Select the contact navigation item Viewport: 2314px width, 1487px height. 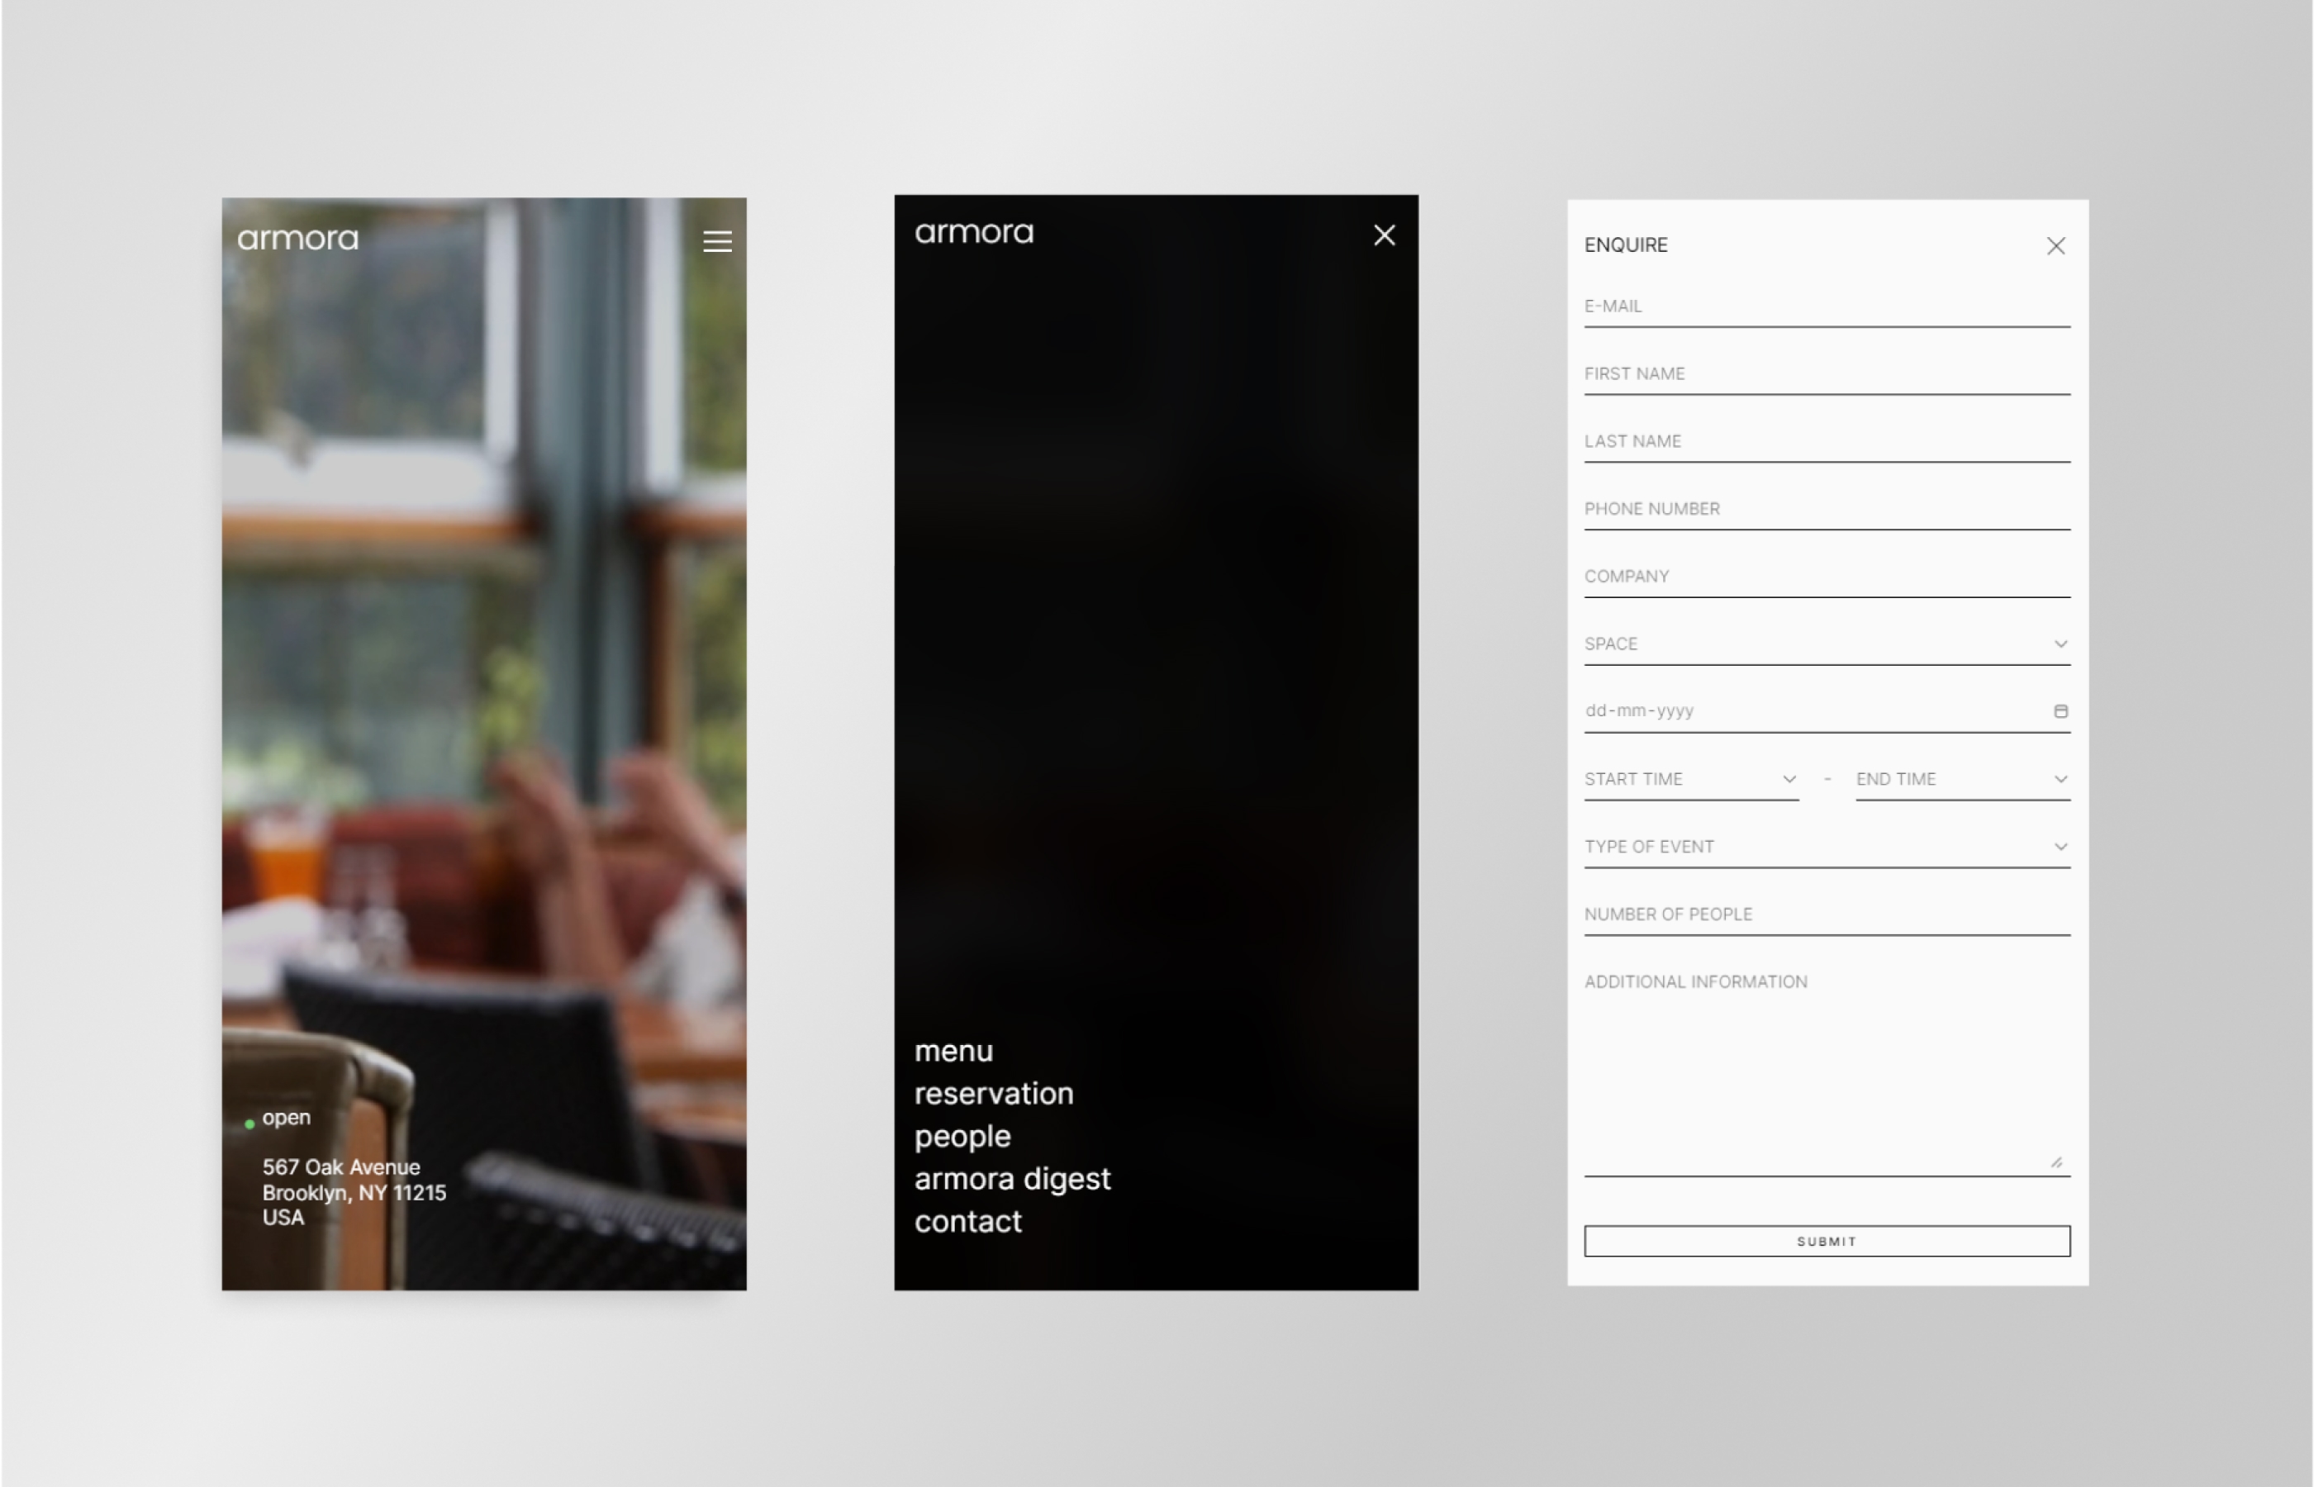point(965,1221)
